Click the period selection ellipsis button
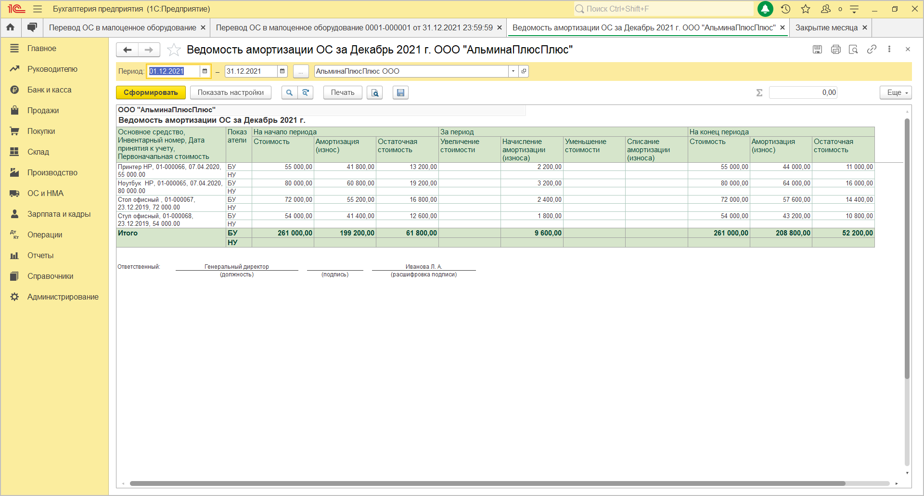Image resolution: width=924 pixels, height=496 pixels. [301, 71]
